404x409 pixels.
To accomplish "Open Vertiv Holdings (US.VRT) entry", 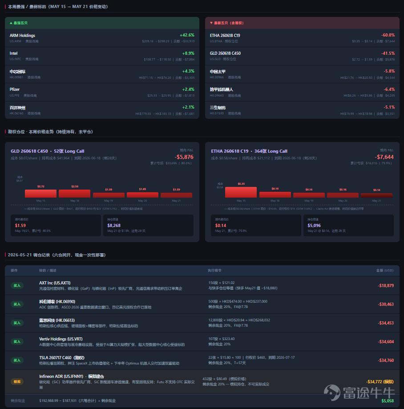I will coord(61,339).
